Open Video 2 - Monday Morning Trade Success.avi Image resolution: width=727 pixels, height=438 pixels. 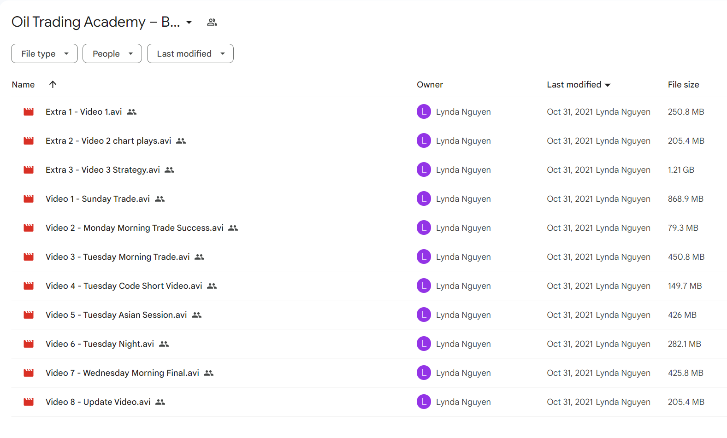[135, 228]
